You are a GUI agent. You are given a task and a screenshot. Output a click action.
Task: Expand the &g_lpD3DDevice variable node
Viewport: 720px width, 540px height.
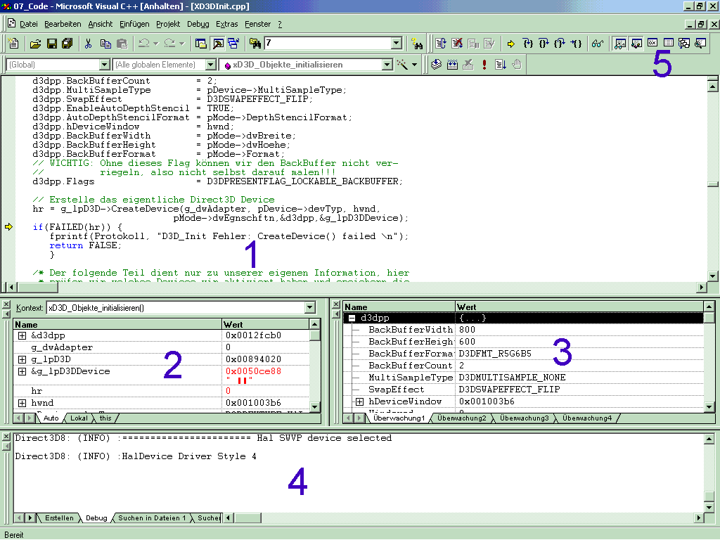(x=22, y=371)
